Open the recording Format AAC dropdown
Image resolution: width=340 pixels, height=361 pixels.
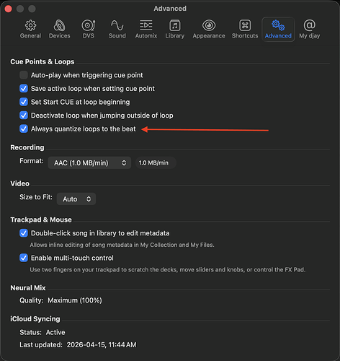click(89, 163)
